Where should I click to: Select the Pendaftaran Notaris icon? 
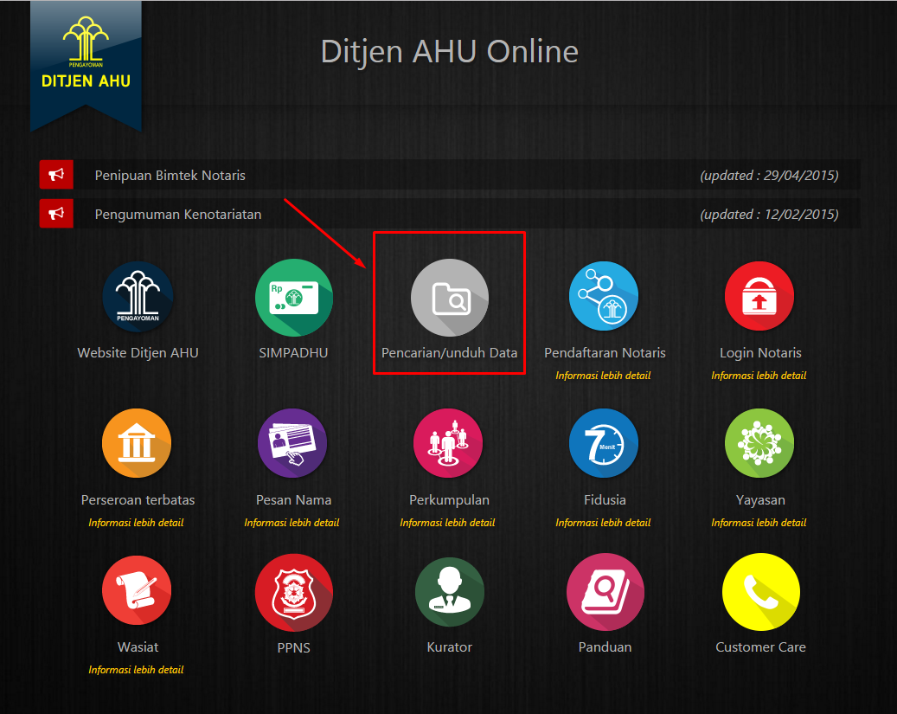click(x=604, y=296)
